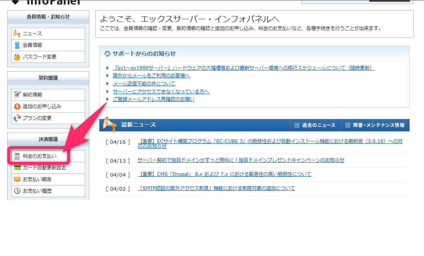Open the 国外からメールをご利用のお客様へ link
424x256 pixels.
point(151,75)
